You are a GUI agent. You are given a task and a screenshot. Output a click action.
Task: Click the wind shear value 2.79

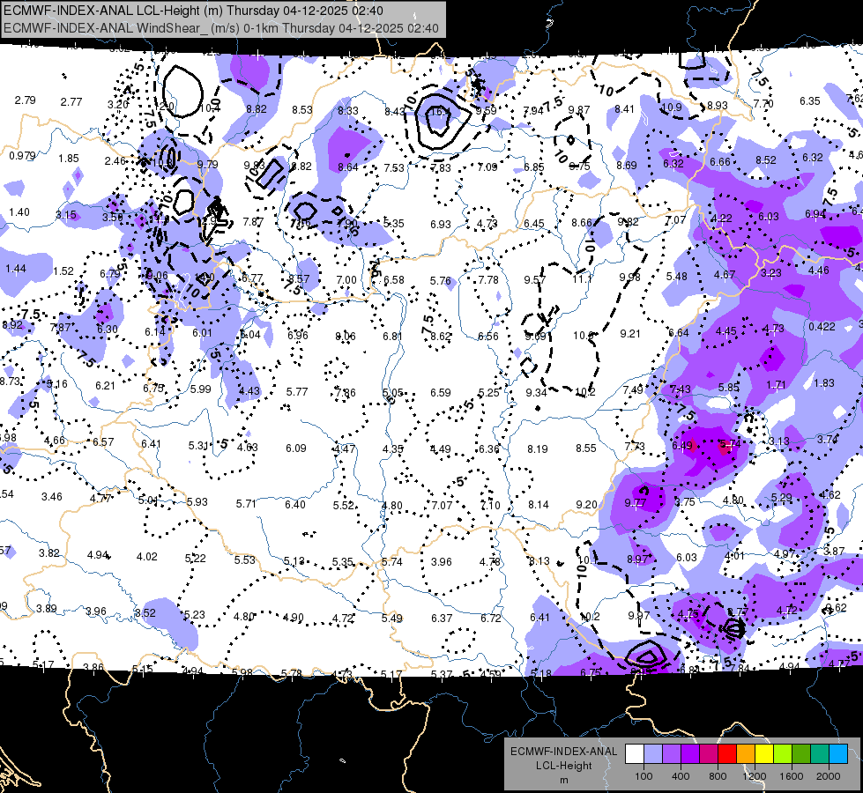(25, 100)
